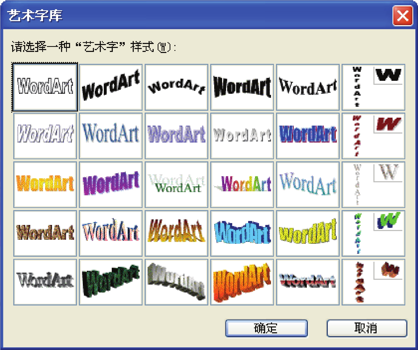Select the green WordArt with reflection style

pyautogui.click(x=176, y=185)
